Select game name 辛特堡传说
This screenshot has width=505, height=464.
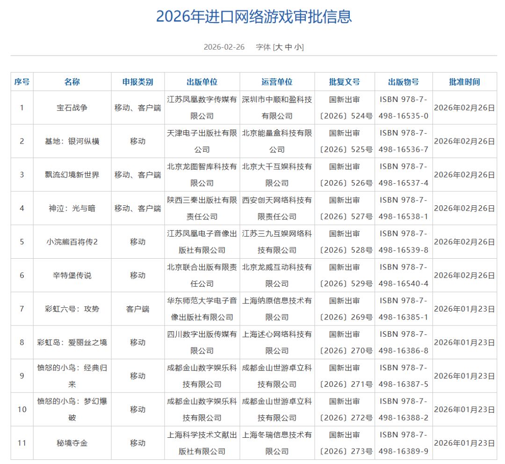tap(72, 275)
